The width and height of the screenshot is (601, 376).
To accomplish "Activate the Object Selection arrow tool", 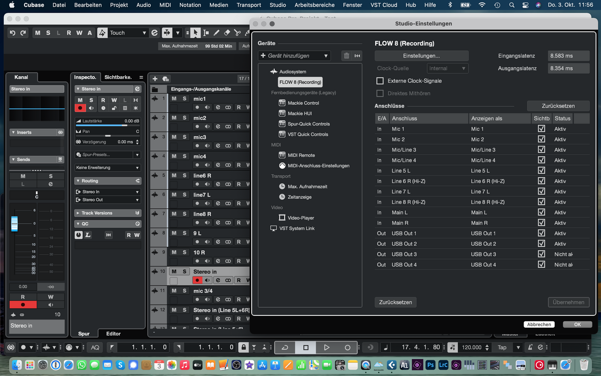I will 195,33.
